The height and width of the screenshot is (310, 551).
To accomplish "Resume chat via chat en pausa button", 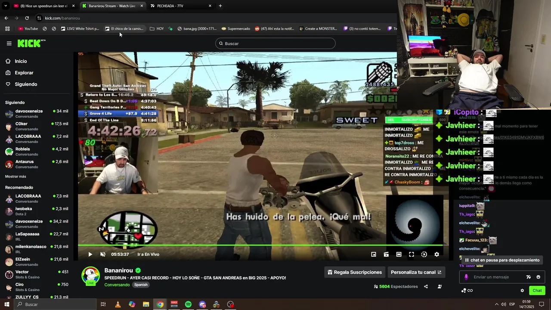I will (502, 260).
